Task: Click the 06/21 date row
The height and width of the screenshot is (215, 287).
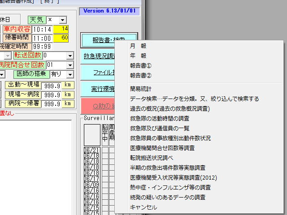Action: tap(91, 150)
